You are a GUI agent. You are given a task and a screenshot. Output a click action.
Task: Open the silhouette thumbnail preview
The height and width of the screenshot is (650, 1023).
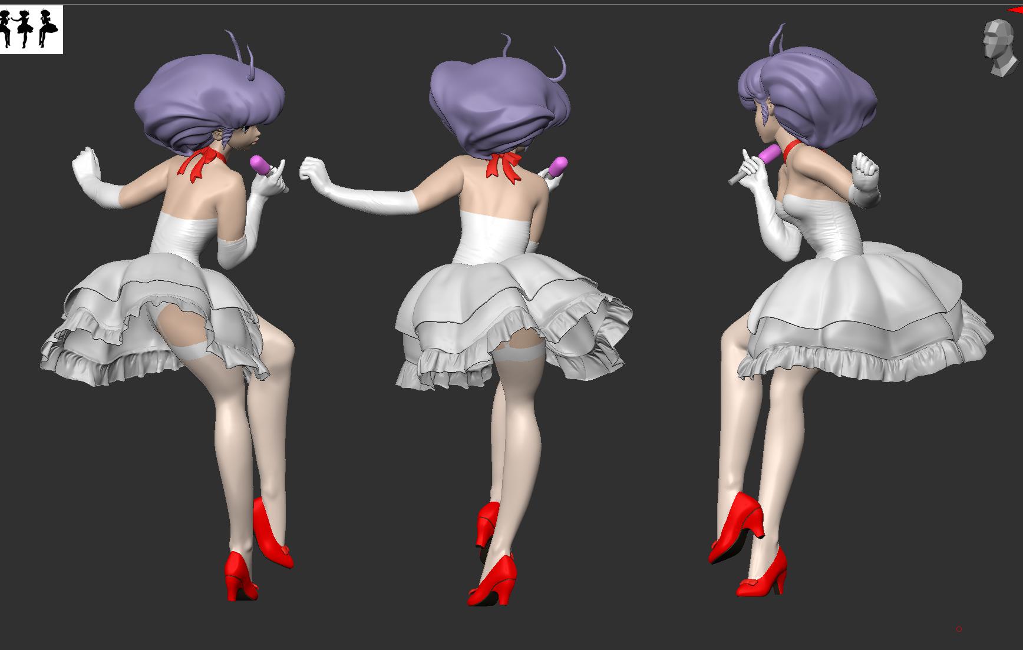pyautogui.click(x=31, y=29)
